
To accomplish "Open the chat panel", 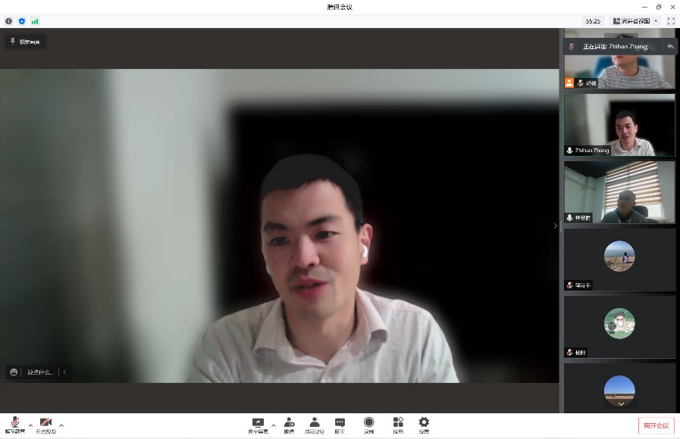I will [x=340, y=425].
